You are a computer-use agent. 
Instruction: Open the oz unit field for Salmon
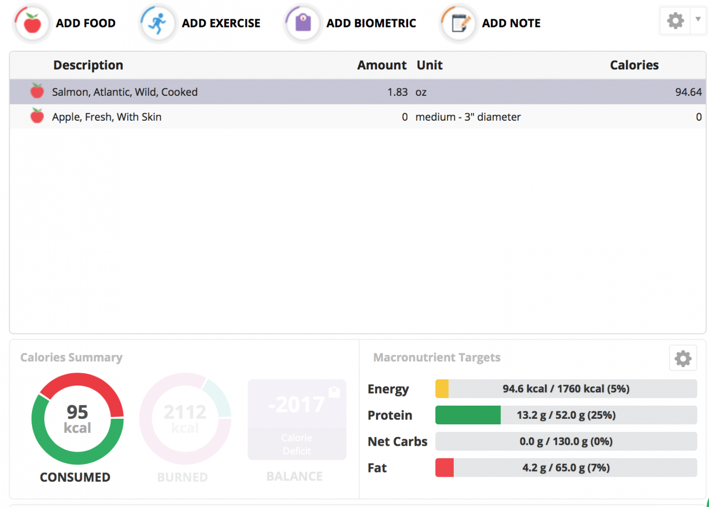tap(421, 92)
